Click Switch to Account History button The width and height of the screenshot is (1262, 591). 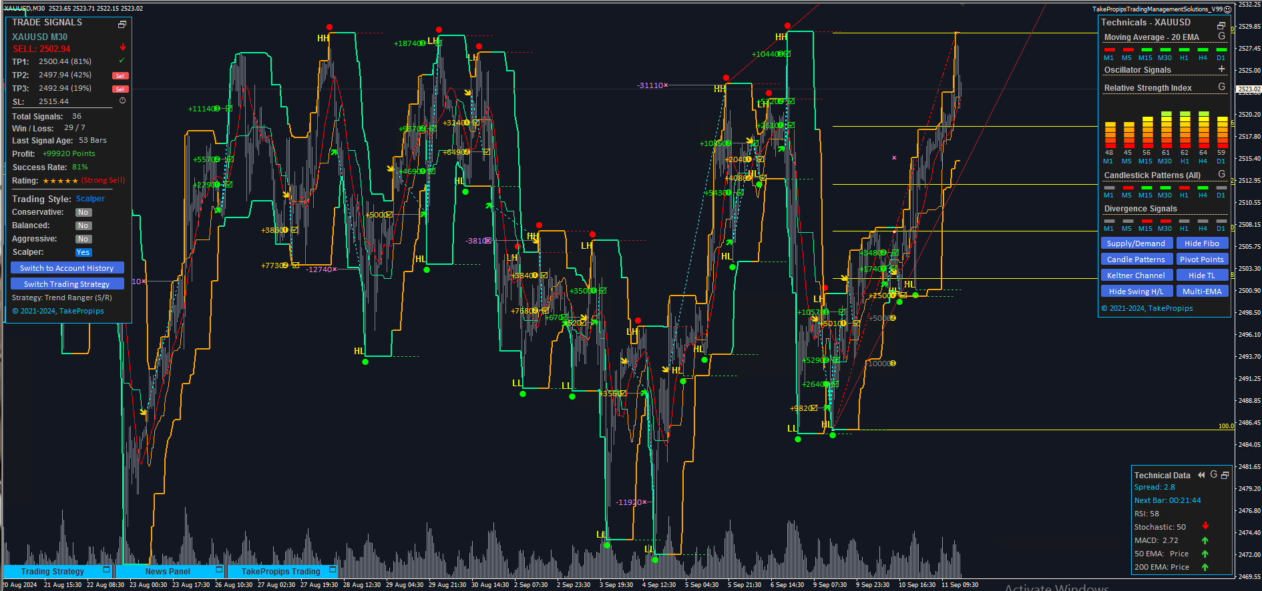pos(67,268)
